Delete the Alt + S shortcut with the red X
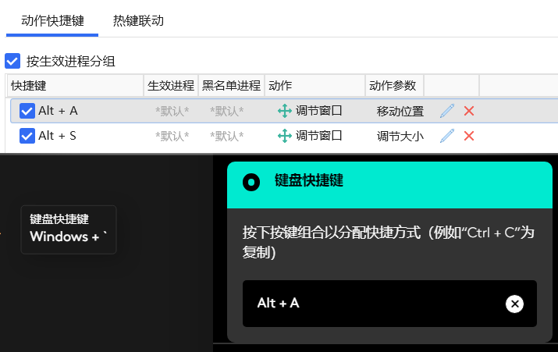This screenshot has width=558, height=352. [469, 136]
